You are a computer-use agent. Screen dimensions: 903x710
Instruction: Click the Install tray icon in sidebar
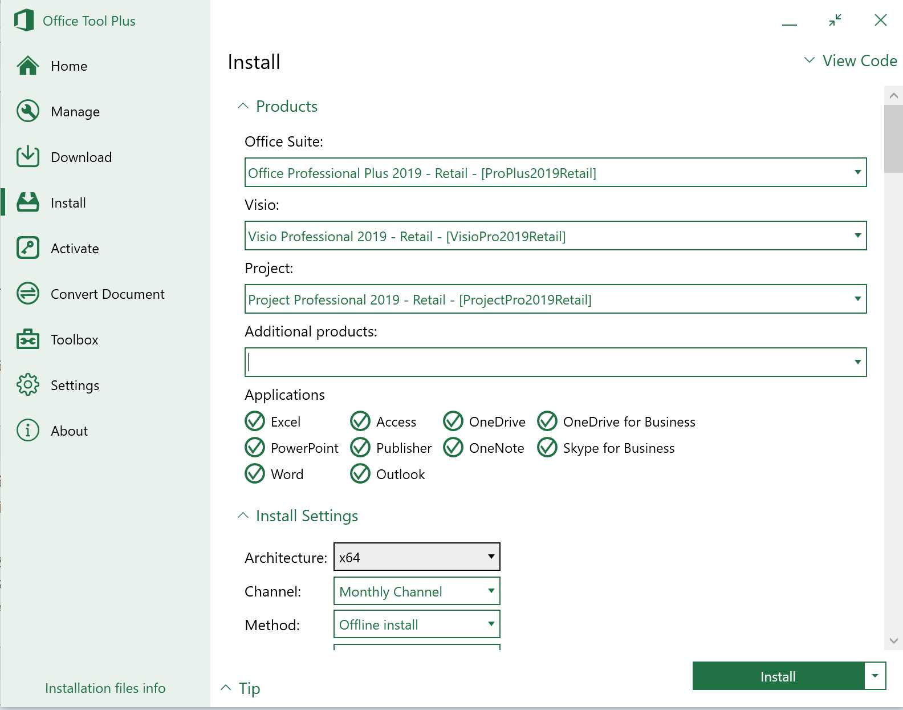[x=28, y=202]
